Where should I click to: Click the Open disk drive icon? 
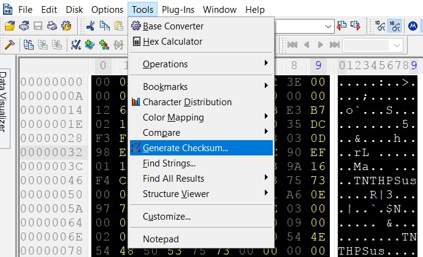tap(24, 26)
